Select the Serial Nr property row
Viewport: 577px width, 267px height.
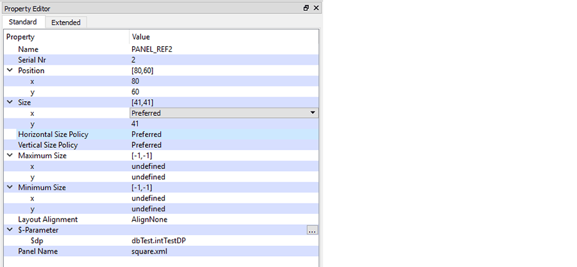pos(32,60)
